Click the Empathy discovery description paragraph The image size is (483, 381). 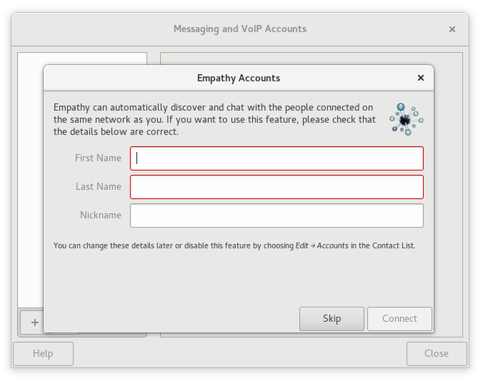[x=215, y=120]
